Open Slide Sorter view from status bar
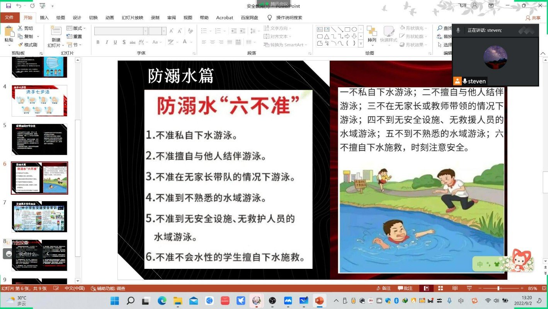548x309 pixels. [440, 289]
